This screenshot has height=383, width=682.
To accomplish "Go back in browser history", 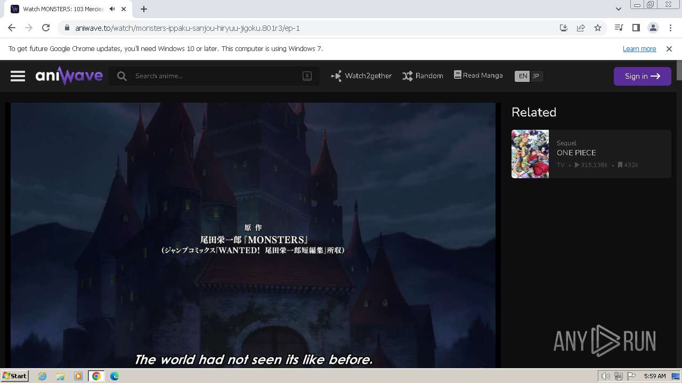I will pyautogui.click(x=12, y=28).
